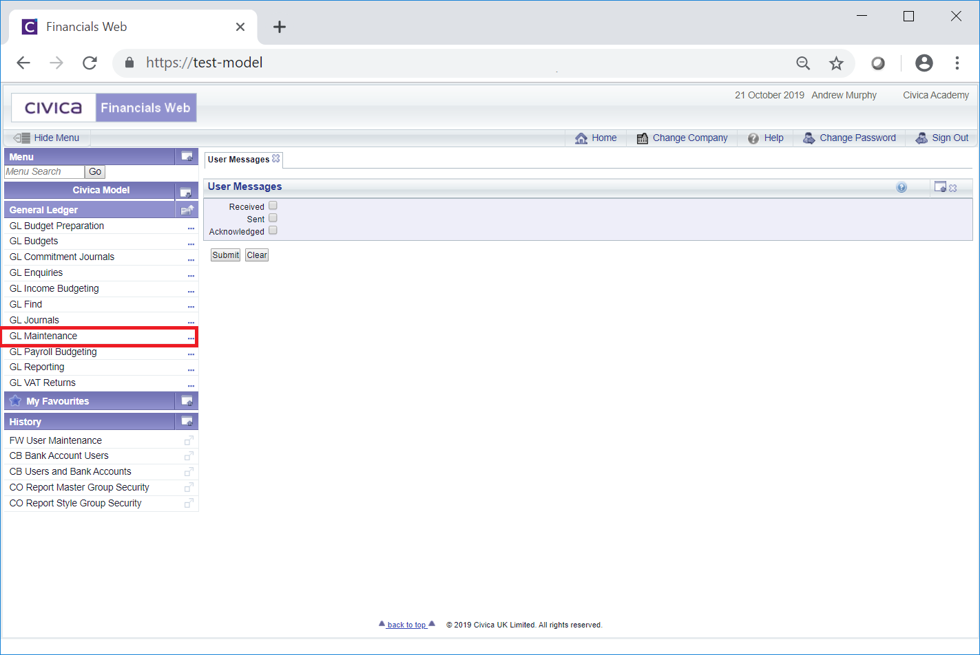
Task: Click the Home house icon
Action: point(581,138)
